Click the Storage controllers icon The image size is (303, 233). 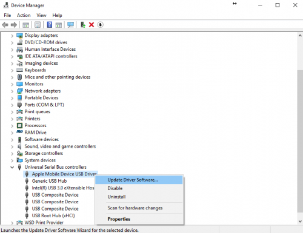(19, 153)
